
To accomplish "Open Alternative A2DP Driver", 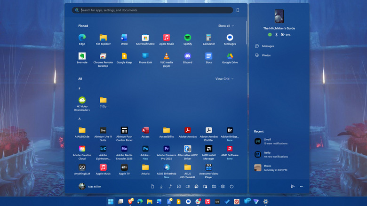I will (x=187, y=152).
